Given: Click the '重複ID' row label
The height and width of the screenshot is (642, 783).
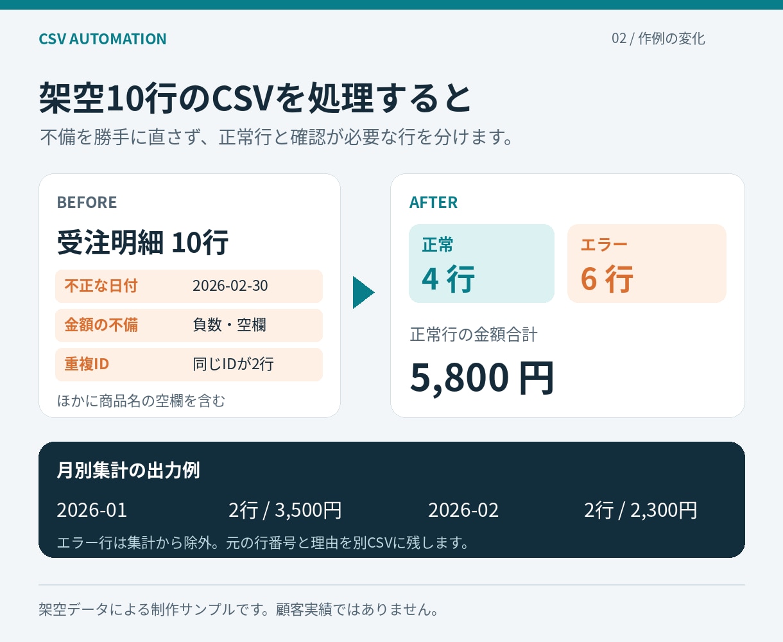Looking at the screenshot, I should (x=87, y=364).
